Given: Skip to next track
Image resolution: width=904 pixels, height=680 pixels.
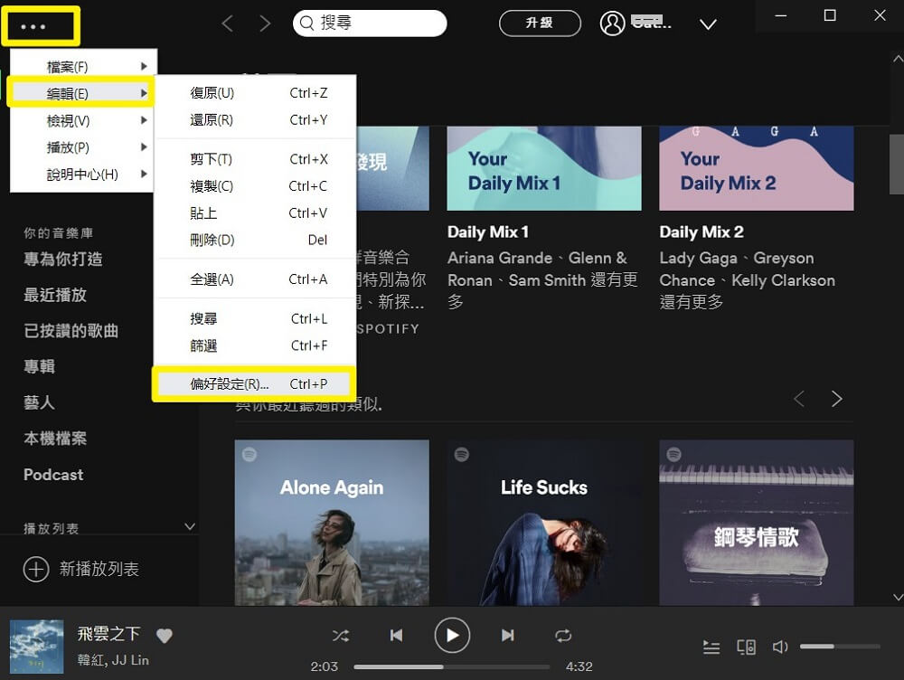Looking at the screenshot, I should click(507, 636).
